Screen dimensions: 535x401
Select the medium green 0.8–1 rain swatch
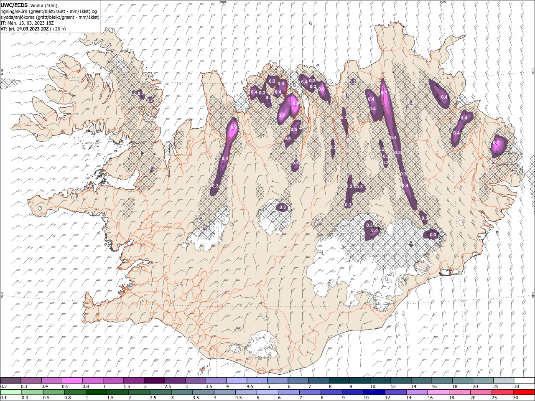(75, 392)
